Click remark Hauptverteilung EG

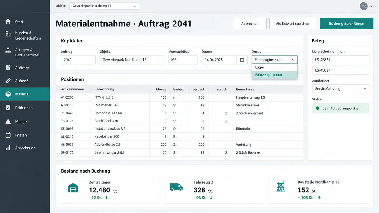[x=250, y=97]
